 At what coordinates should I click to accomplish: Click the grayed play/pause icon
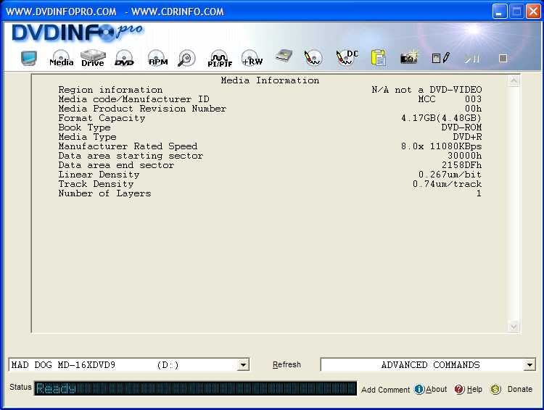click(472, 59)
